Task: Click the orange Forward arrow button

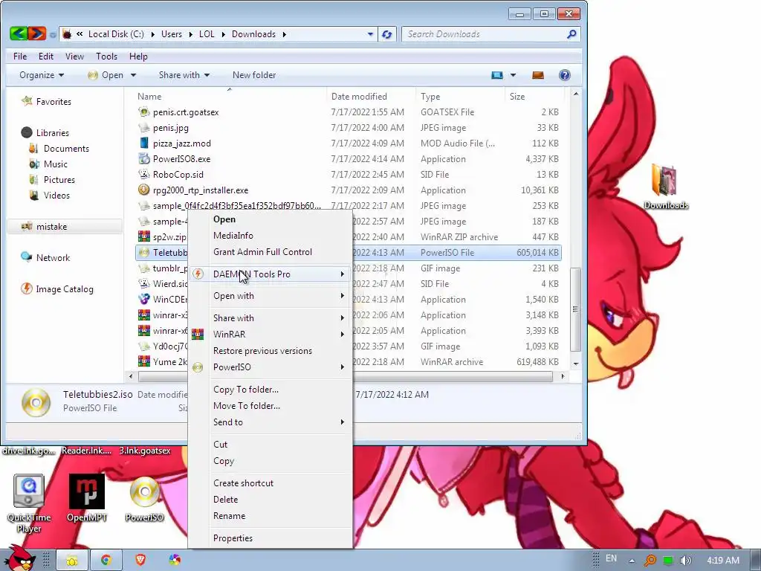Action: pyautogui.click(x=37, y=33)
